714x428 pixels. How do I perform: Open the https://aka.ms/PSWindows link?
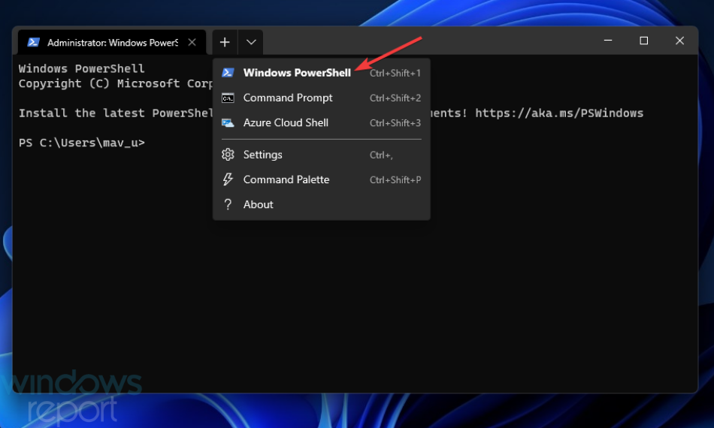coord(559,113)
